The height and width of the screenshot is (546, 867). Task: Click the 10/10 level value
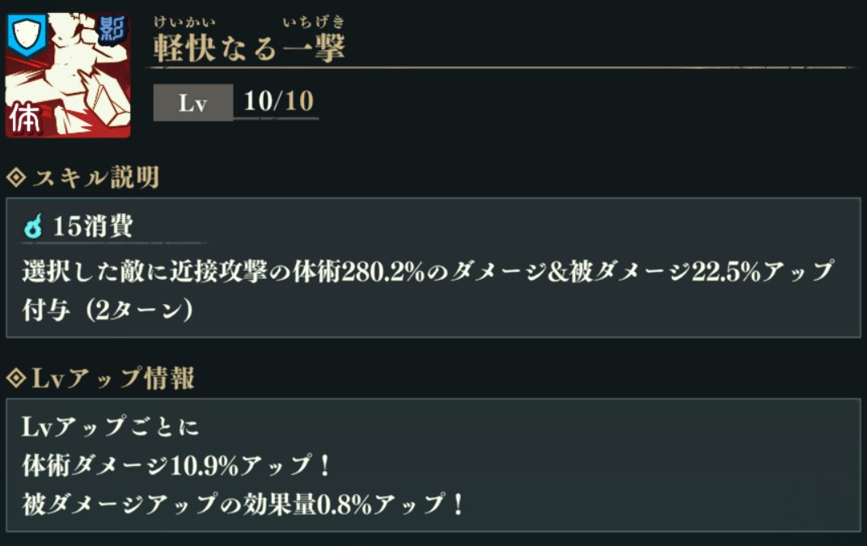pyautogui.click(x=278, y=102)
